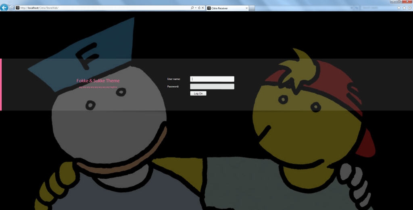The height and width of the screenshot is (210, 413).
Task: Click the Fokke & Sukke Theme heading
Action: pos(98,81)
